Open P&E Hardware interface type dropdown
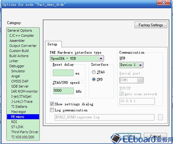The width and height of the screenshot is (173, 144). pyautogui.click(x=77, y=58)
